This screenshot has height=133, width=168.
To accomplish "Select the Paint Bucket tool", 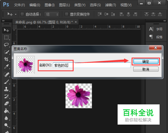I will pyautogui.click(x=6, y=111).
